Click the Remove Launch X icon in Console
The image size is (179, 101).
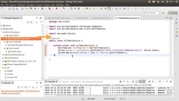pyautogui.click(x=124, y=82)
